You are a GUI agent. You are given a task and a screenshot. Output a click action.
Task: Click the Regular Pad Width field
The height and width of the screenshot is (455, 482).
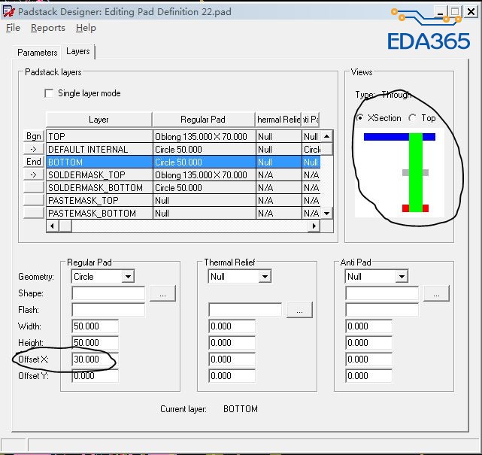tap(95, 326)
